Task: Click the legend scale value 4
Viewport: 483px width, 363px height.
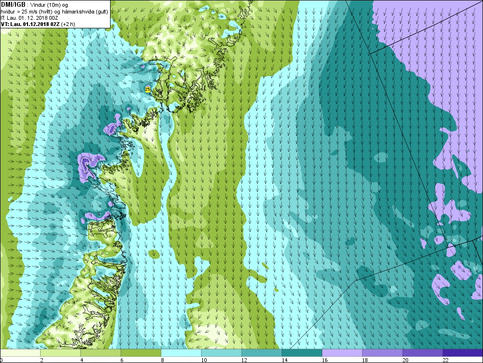Action: [82, 360]
